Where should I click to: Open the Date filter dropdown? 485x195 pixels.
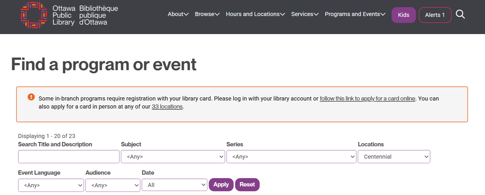pos(174,185)
